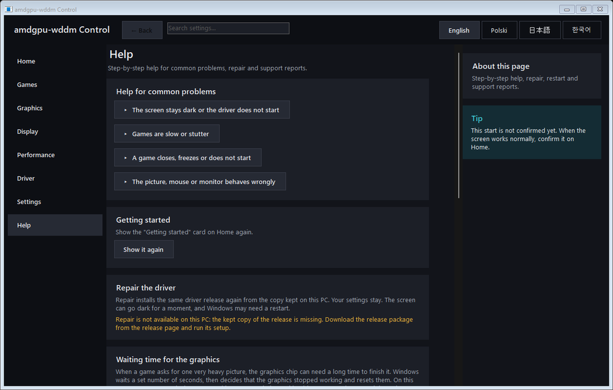This screenshot has width=613, height=390.
Task: Expand 'A game closes, freezes' topic
Action: point(188,158)
